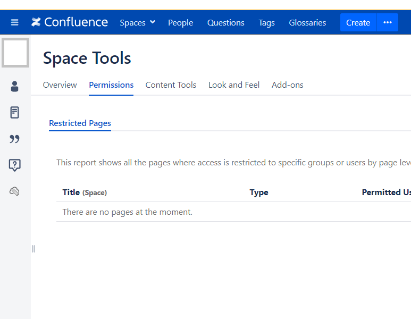Open the Look and Feel tab
The height and width of the screenshot is (319, 411).
[234, 85]
